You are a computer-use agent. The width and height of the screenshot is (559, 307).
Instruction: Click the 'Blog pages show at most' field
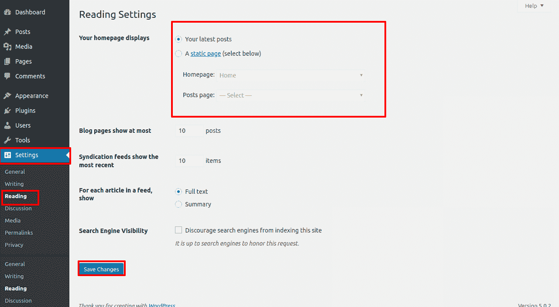pos(189,131)
